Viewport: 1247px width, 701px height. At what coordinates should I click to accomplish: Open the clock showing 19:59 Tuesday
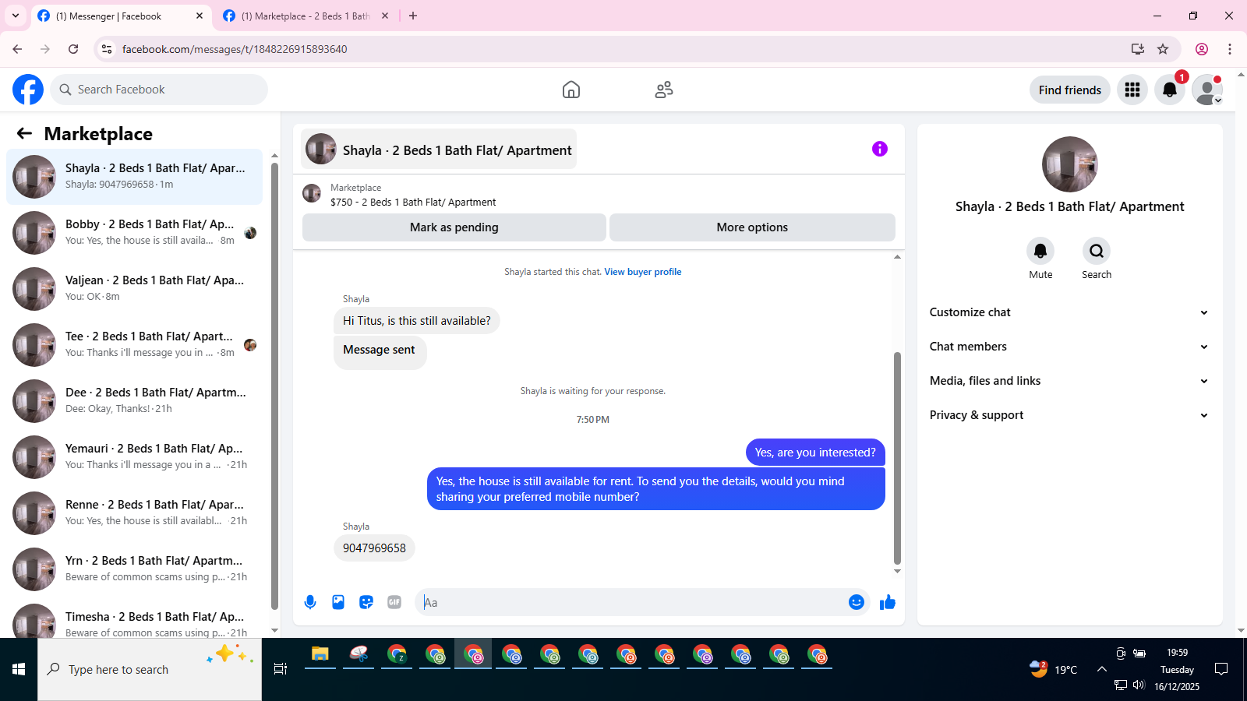1177,669
